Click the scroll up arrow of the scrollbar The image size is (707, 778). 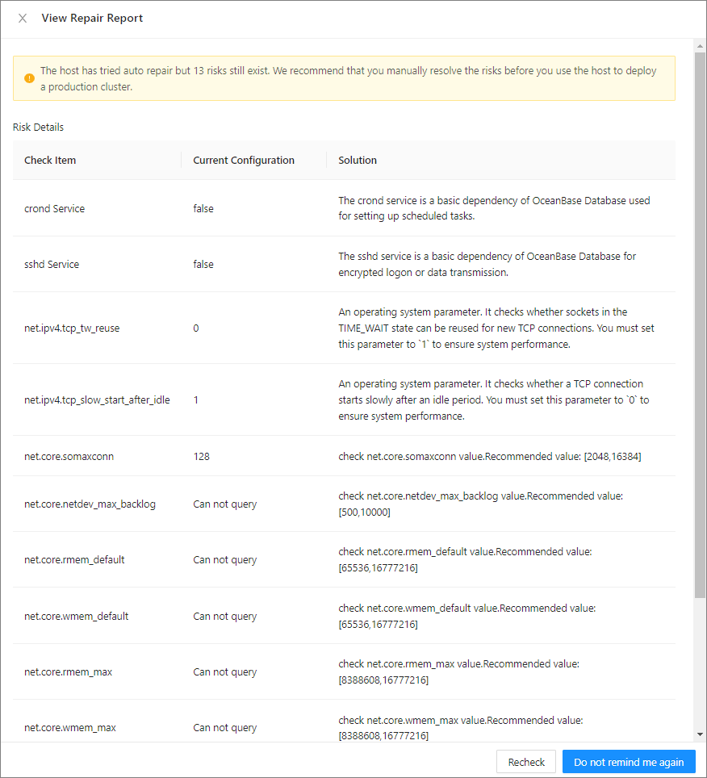[700, 44]
